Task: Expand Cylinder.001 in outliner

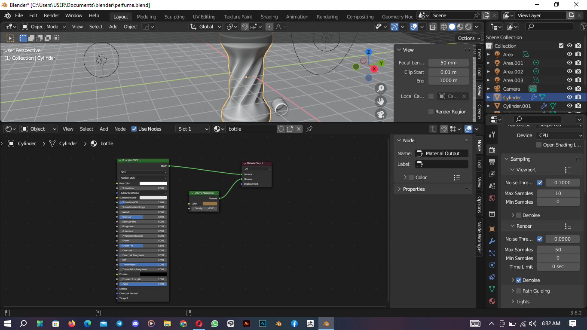Action: pyautogui.click(x=489, y=106)
